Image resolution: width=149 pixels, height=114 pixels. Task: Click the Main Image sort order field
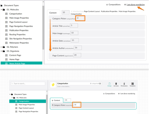[x=74, y=33]
